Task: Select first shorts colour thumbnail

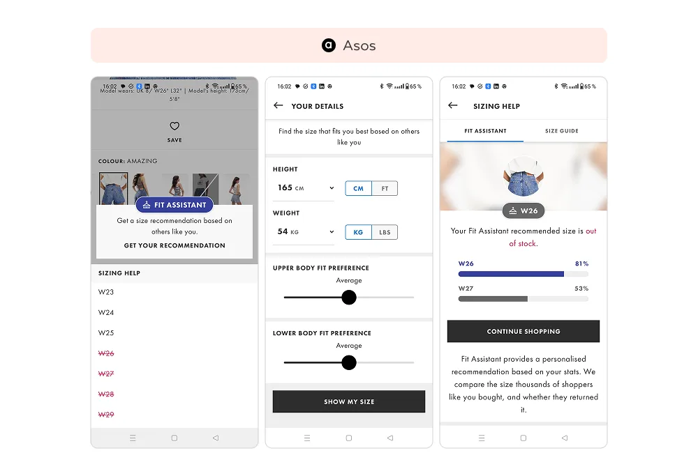Action: [x=113, y=189]
